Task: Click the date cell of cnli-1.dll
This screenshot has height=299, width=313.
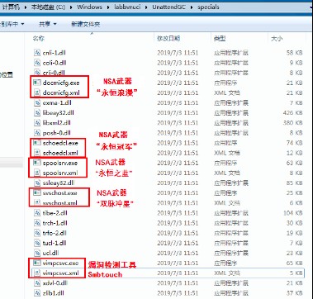Action: pyautogui.click(x=178, y=53)
